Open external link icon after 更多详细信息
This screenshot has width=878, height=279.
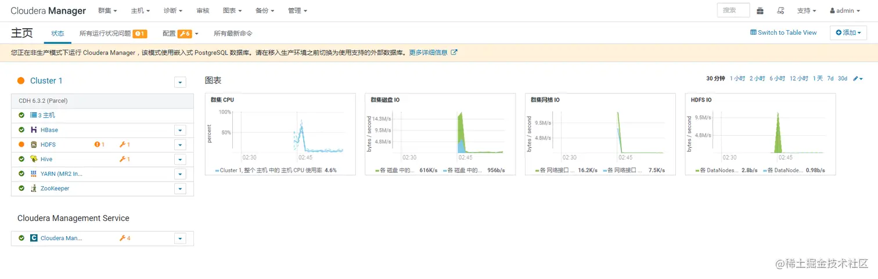[454, 52]
